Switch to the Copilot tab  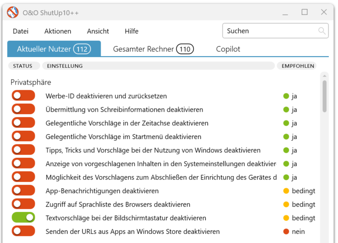click(228, 49)
